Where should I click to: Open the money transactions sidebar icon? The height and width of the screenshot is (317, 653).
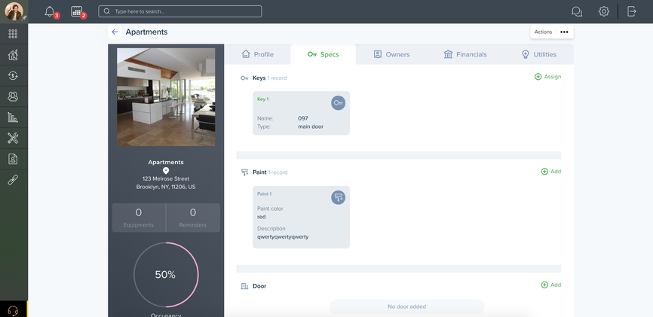pyautogui.click(x=13, y=76)
